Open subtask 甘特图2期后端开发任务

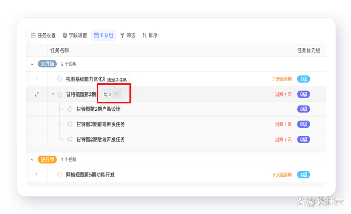point(101,139)
